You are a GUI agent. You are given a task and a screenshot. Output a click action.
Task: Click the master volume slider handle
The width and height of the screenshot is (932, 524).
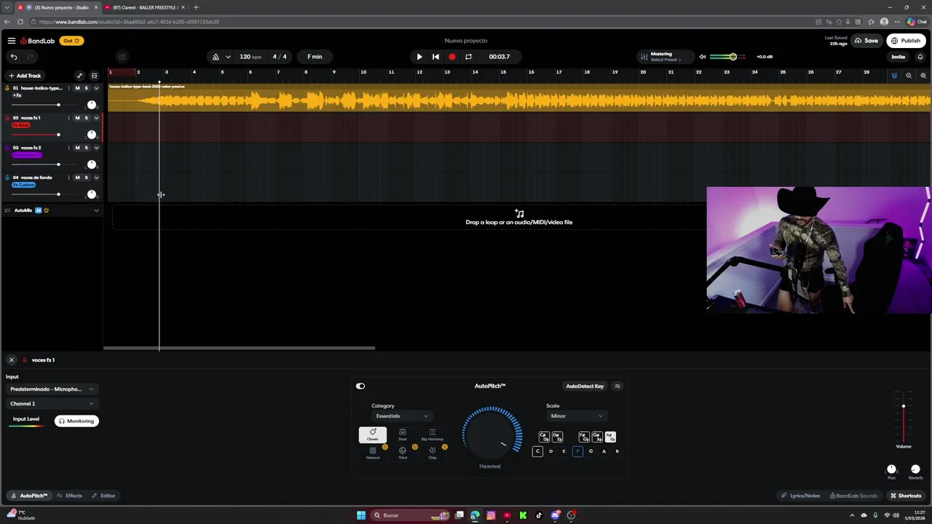pyautogui.click(x=733, y=57)
